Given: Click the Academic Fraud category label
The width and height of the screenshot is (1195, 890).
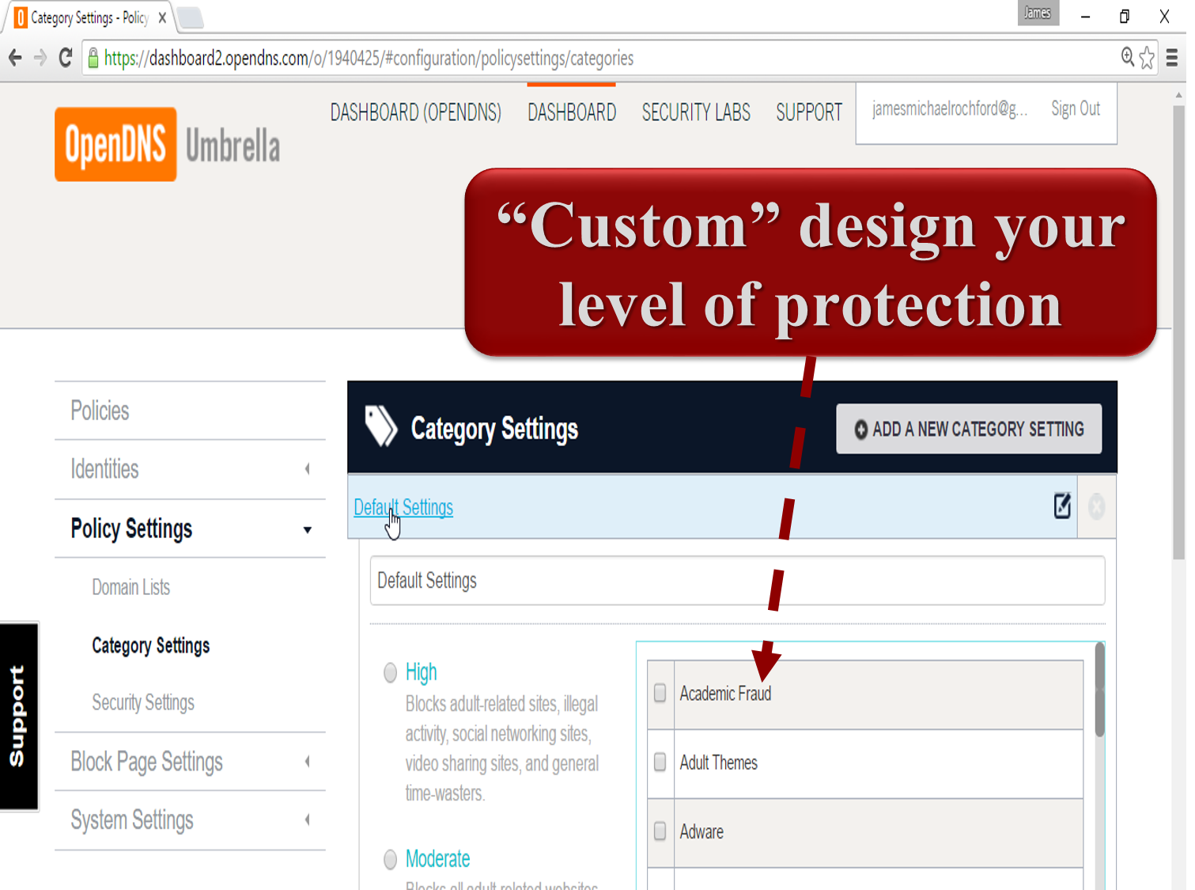Looking at the screenshot, I should 725,694.
